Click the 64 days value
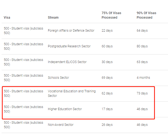 pos(142,31)
